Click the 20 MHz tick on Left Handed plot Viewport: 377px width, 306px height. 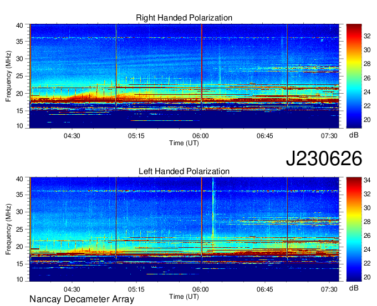[x=20, y=247]
